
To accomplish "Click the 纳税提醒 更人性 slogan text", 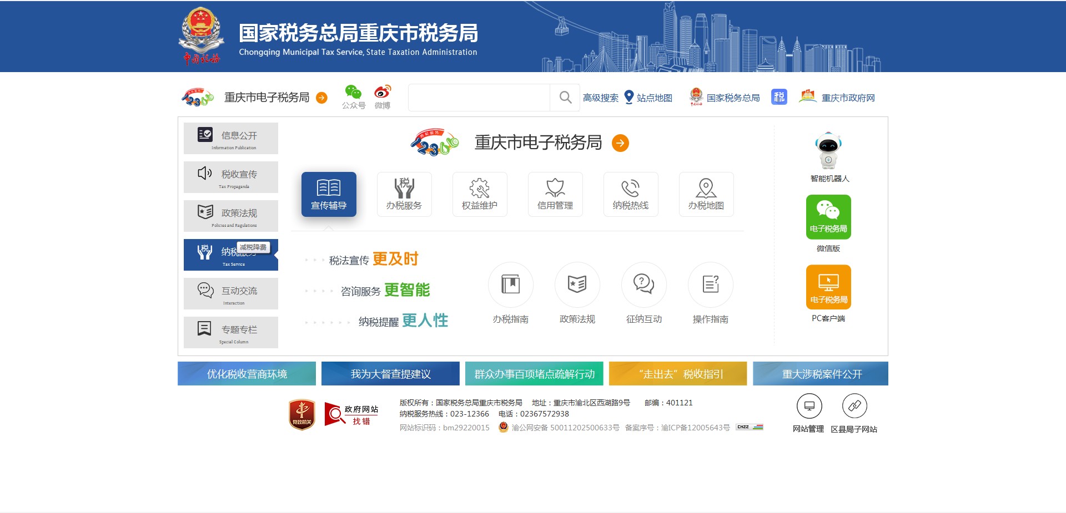I will [x=403, y=321].
